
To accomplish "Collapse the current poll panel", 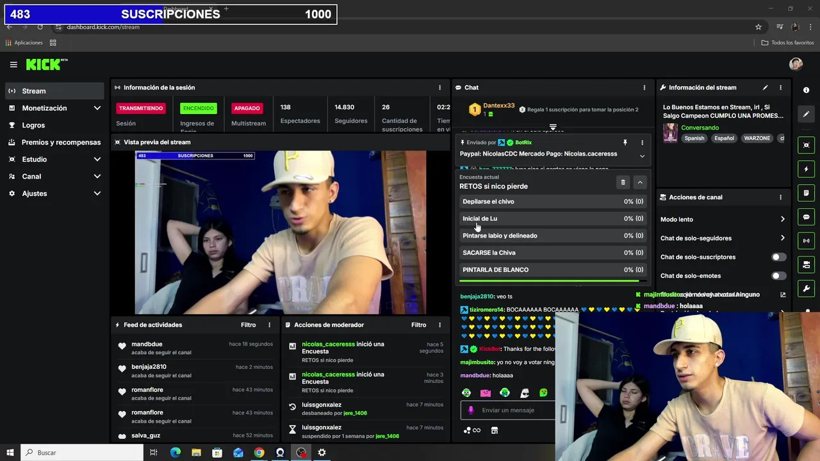I will 639,182.
